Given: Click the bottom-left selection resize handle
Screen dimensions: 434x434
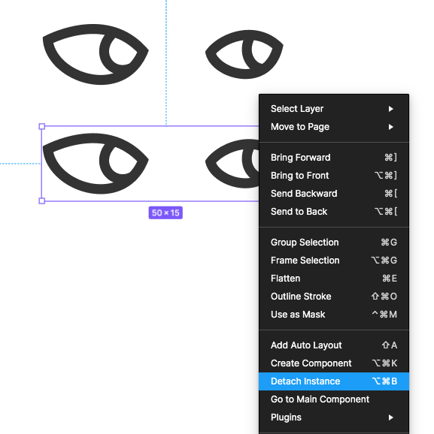Looking at the screenshot, I should coord(42,201).
